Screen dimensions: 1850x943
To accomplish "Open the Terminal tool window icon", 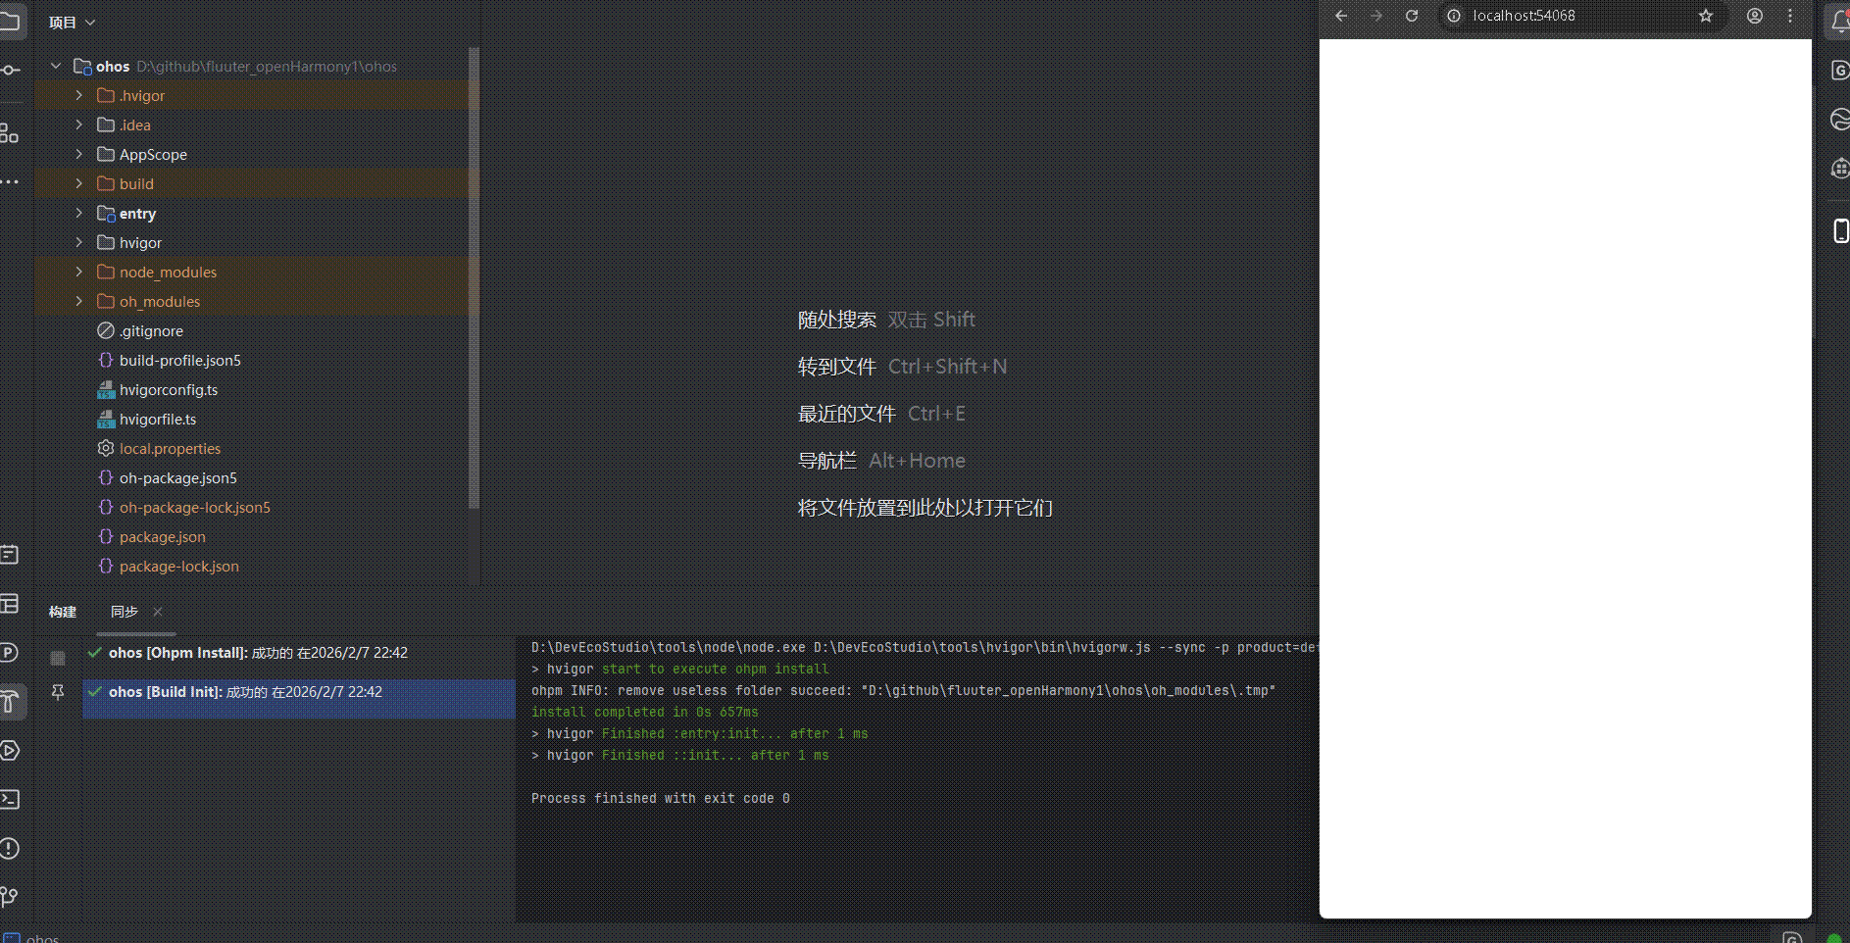I will click(9, 799).
